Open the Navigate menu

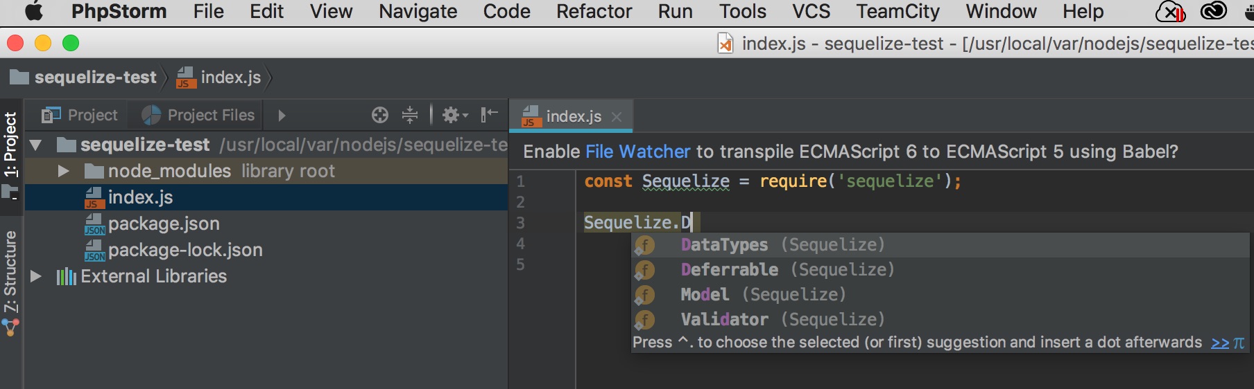click(418, 12)
